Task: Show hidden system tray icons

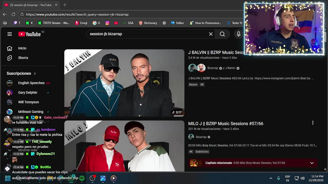Action: [x=271, y=178]
